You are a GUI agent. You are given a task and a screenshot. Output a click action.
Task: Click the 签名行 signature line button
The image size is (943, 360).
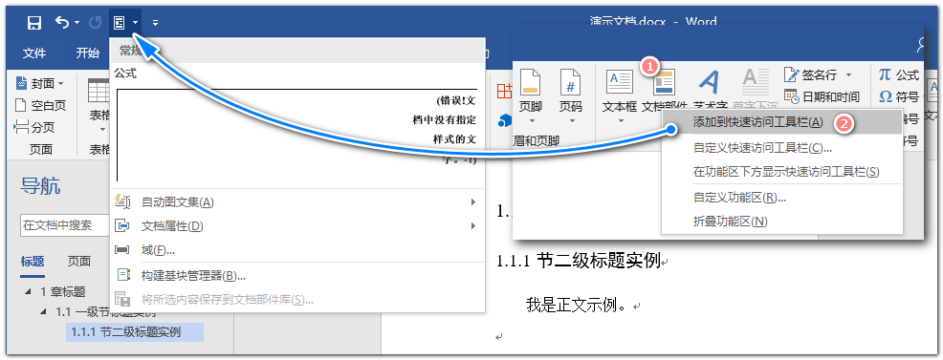tap(811, 75)
